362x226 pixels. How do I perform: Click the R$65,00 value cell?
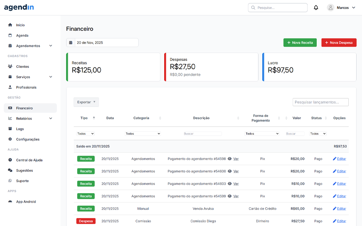[x=297, y=209]
